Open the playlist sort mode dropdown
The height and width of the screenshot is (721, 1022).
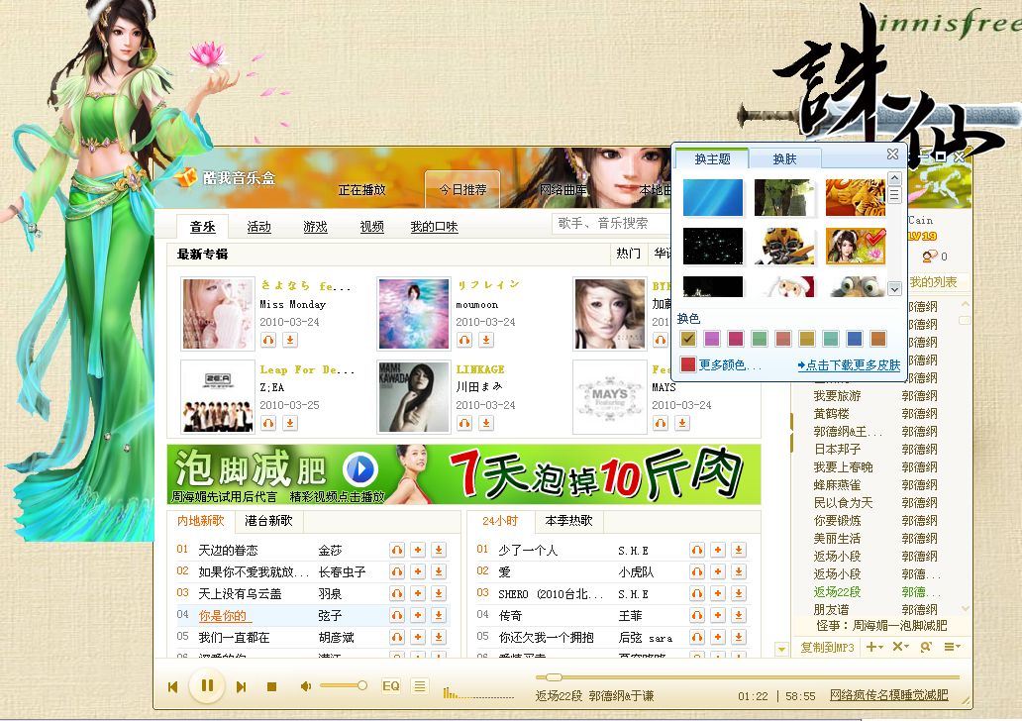tap(953, 647)
